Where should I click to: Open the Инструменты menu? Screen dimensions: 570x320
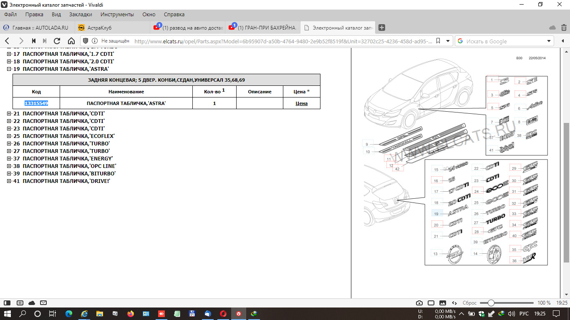(116, 14)
